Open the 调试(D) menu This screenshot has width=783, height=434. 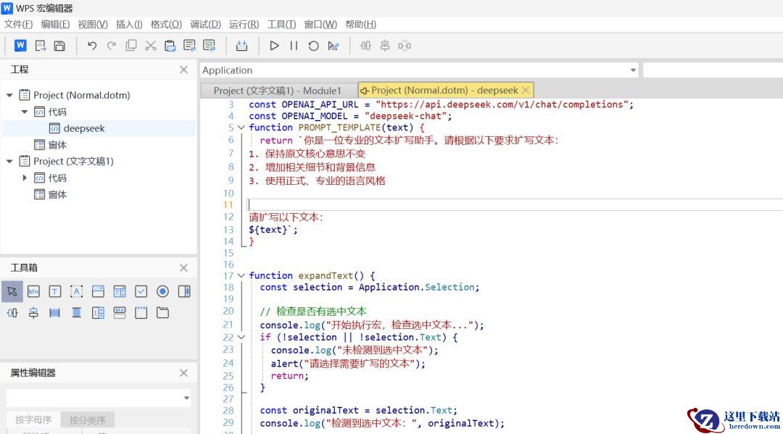pos(205,24)
